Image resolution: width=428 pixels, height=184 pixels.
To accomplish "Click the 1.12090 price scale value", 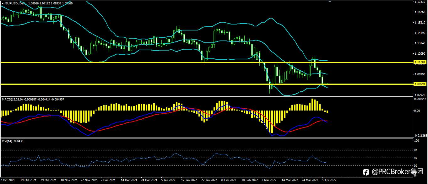I will 420,54.
